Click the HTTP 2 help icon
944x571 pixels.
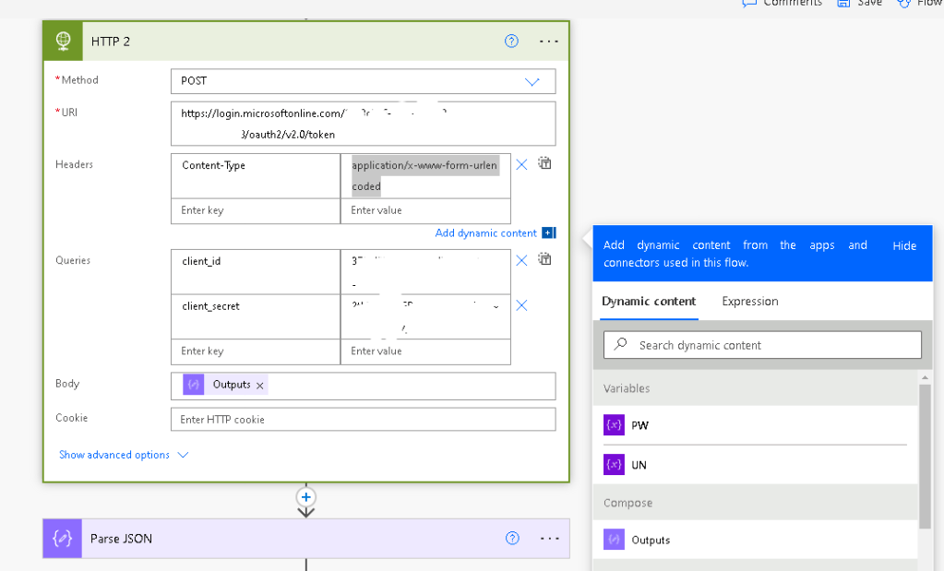[x=511, y=42]
